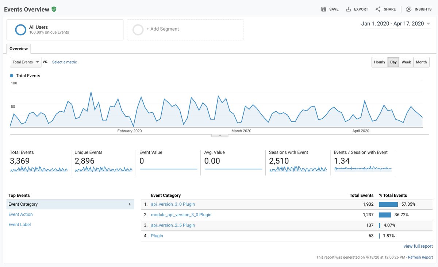Screen dimensions: 438x267
Task: Click the 57.35% bar in the table
Action: pos(388,204)
